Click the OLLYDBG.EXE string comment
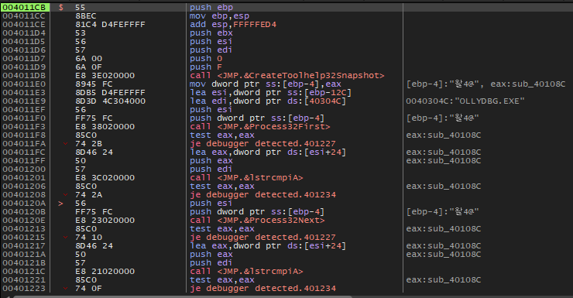 click(x=465, y=101)
